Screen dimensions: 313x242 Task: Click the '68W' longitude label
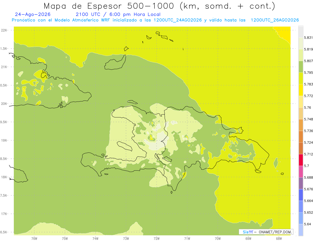(279, 238)
